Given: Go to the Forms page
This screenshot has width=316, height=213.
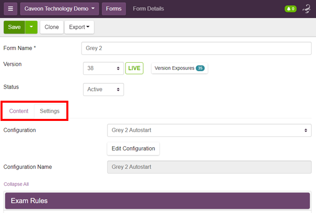Looking at the screenshot, I should pyautogui.click(x=113, y=9).
